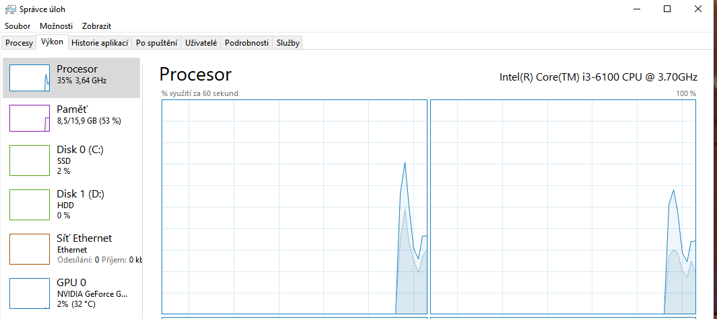This screenshot has width=717, height=319.
Task: Maximize the Správce úloh window
Action: (667, 9)
